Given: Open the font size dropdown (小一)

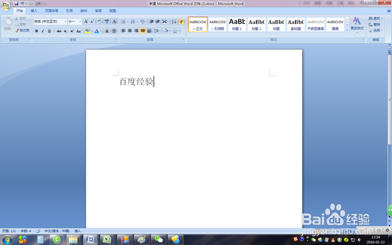Looking at the screenshot, I should [80, 22].
